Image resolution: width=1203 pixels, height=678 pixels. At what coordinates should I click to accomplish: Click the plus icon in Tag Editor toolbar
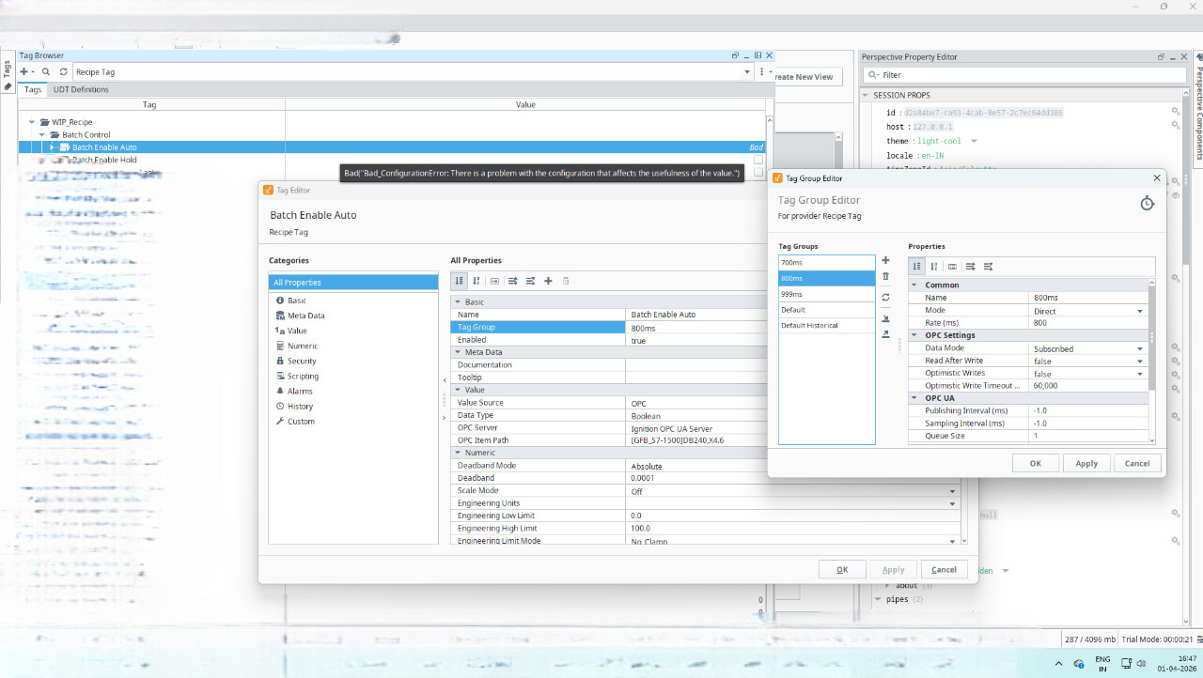[548, 281]
